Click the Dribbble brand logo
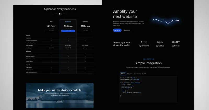This screenshot has width=209, height=110. point(160,42)
